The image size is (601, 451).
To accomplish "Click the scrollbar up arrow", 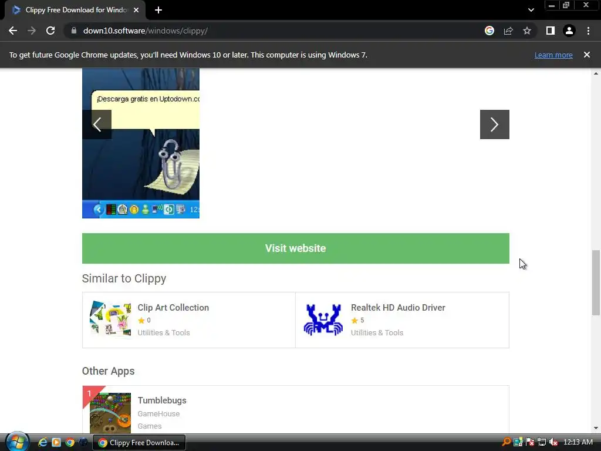I will pyautogui.click(x=596, y=73).
